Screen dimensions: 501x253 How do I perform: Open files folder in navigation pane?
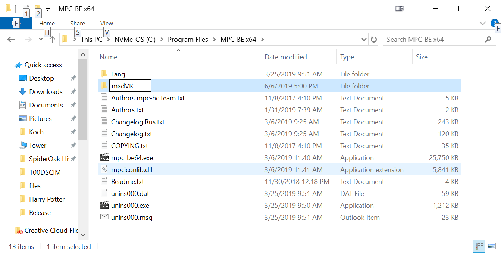tap(35, 186)
